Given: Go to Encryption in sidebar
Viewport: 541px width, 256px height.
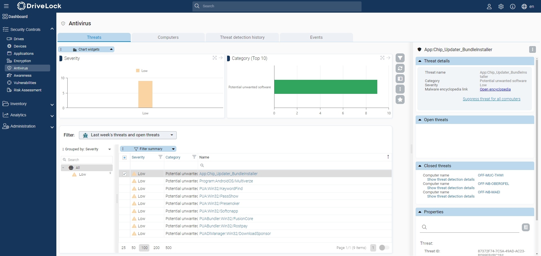Looking at the screenshot, I should (22, 61).
